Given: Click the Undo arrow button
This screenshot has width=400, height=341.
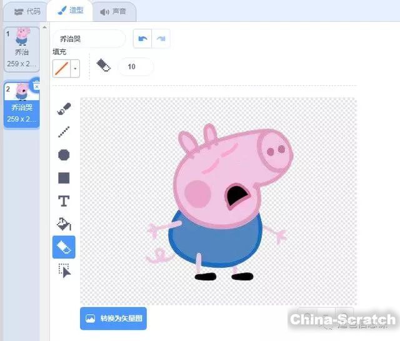Looking at the screenshot, I should pos(143,39).
